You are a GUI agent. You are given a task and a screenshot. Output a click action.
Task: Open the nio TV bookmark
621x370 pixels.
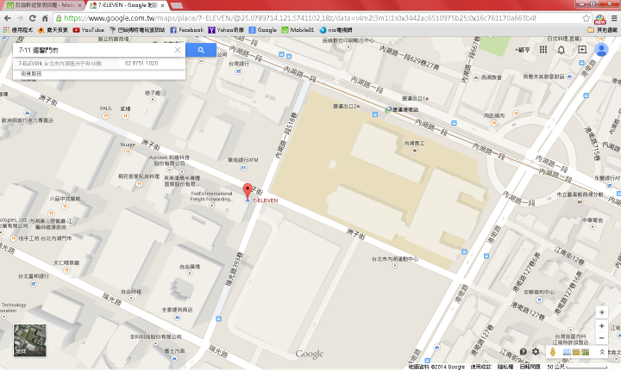click(336, 30)
